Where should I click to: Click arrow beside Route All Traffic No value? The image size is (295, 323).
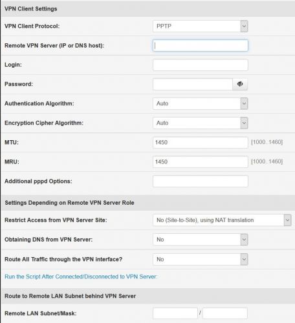point(244,259)
